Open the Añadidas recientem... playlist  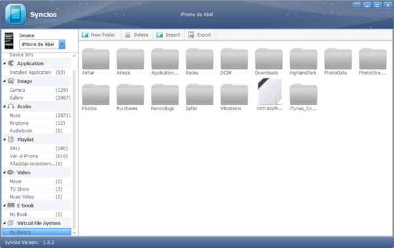(37, 164)
